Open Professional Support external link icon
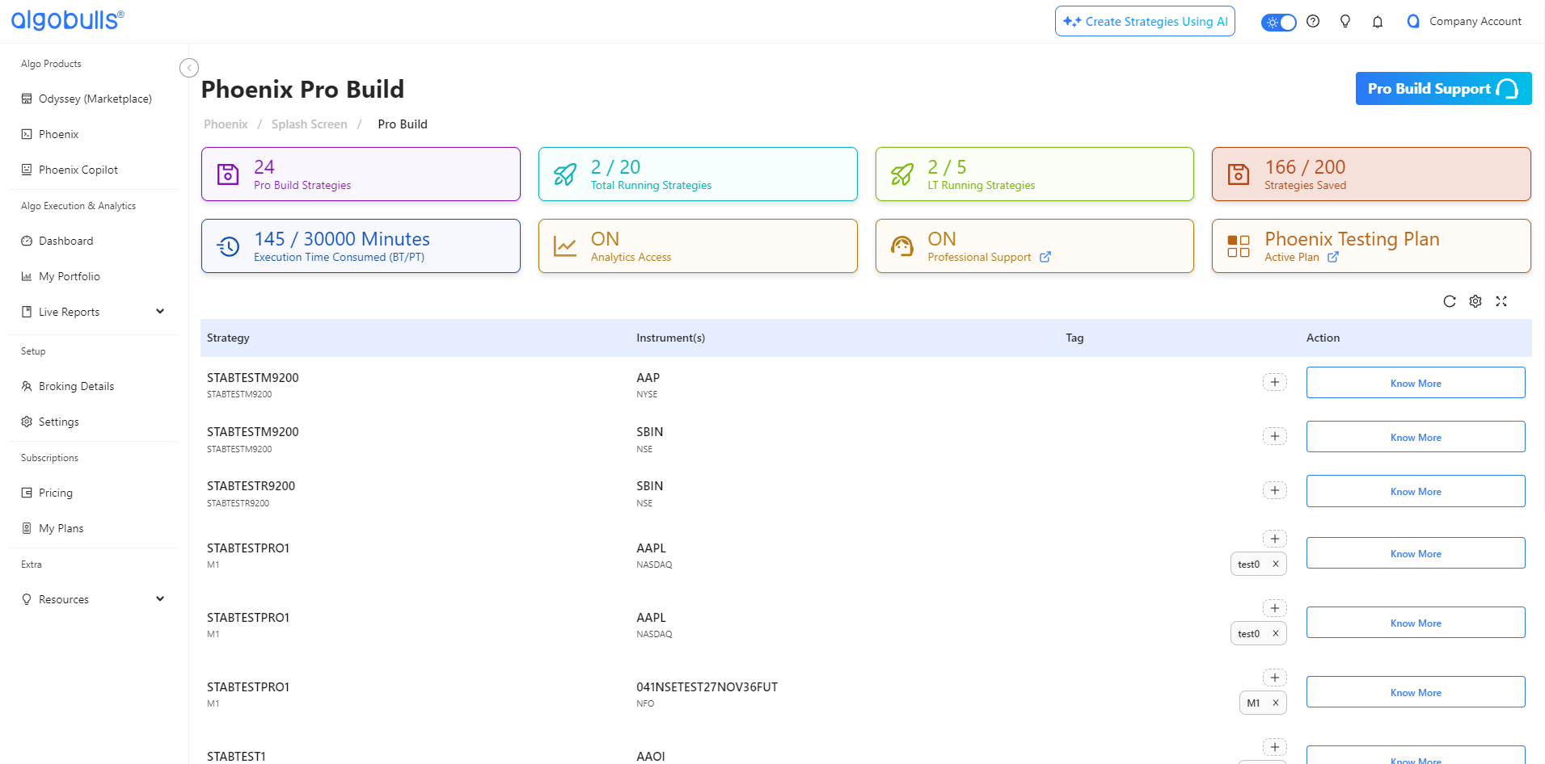 (x=1045, y=257)
